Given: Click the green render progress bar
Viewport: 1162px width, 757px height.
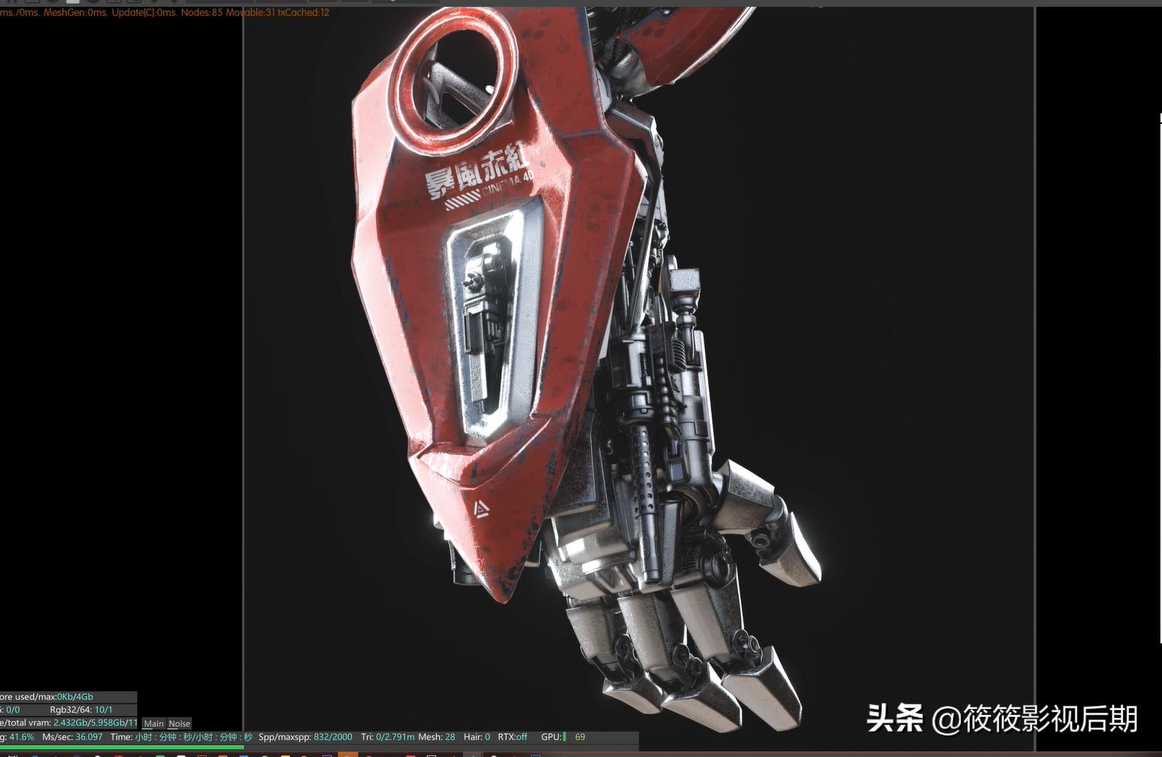Looking at the screenshot, I should 120,747.
